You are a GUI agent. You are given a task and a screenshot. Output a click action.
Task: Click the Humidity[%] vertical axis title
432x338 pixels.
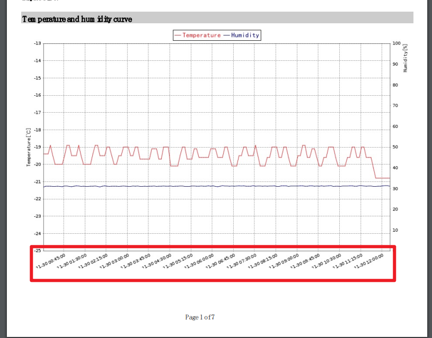click(x=405, y=58)
